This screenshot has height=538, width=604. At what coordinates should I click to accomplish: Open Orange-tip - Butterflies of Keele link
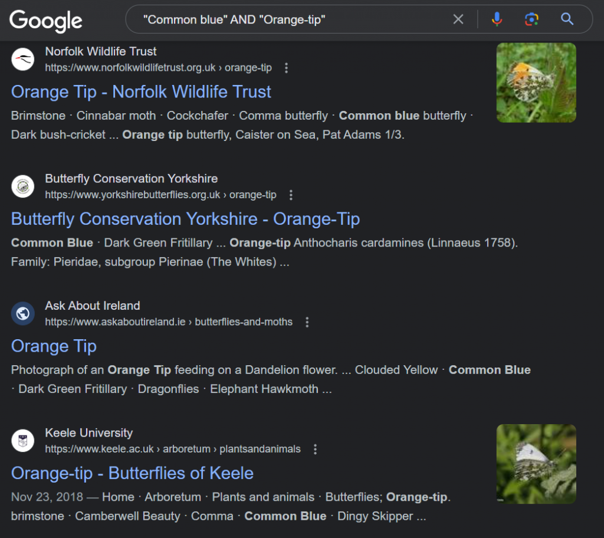(132, 473)
